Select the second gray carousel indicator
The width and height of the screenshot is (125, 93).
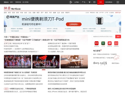48,70
